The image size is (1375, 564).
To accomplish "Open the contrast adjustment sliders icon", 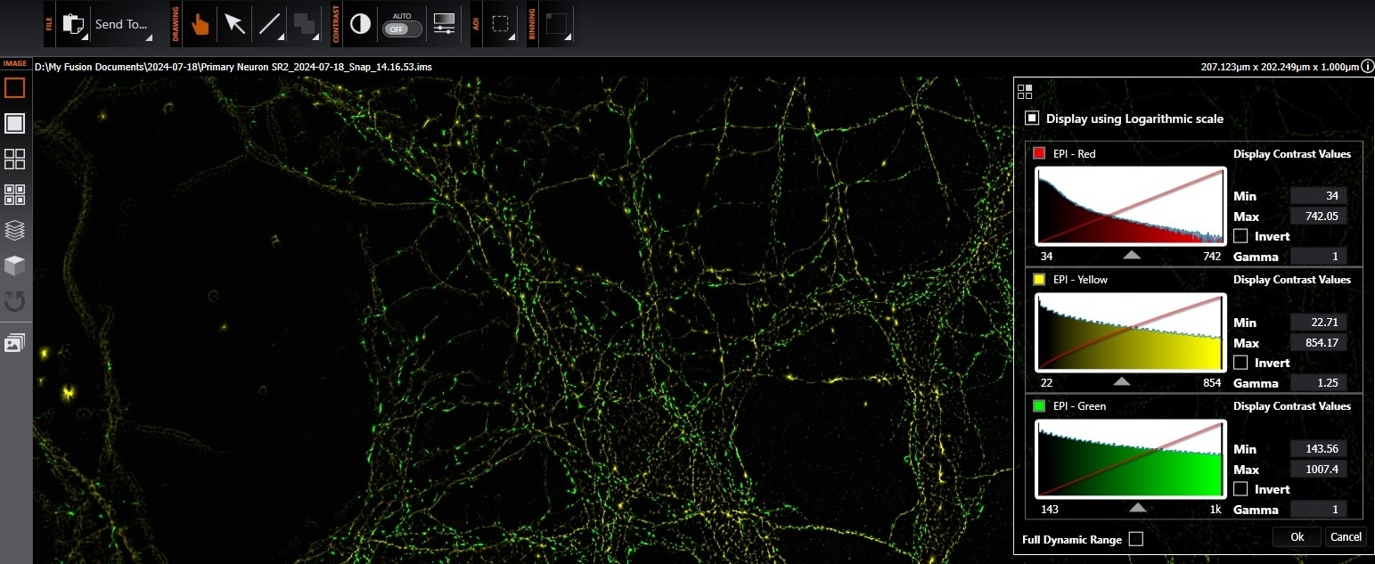I will 443,24.
